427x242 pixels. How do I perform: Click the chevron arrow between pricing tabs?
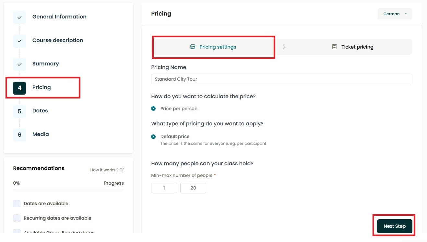coord(284,47)
